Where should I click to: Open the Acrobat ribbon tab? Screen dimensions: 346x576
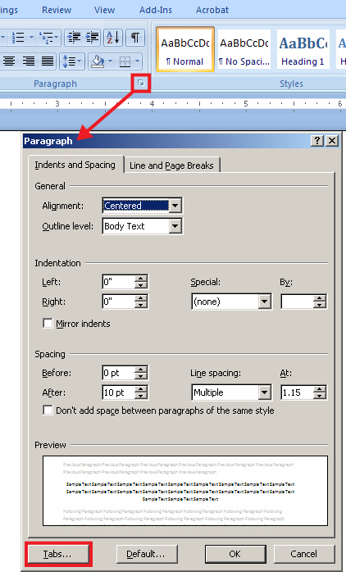212,10
